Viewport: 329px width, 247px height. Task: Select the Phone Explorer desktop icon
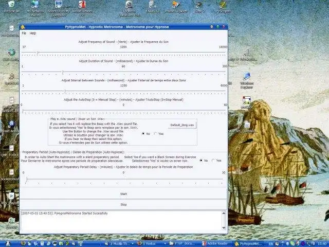[x=176, y=7]
